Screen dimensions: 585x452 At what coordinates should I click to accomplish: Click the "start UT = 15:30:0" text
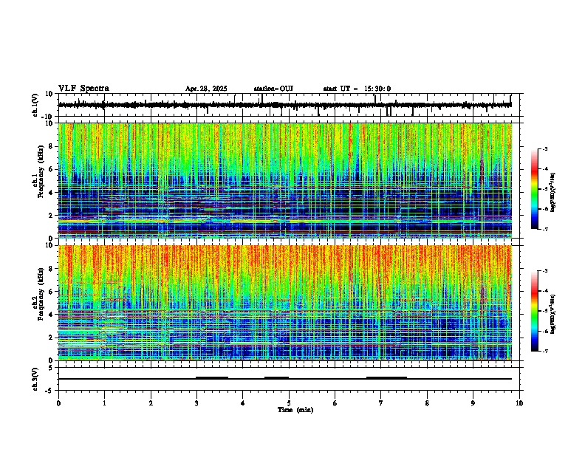357,89
